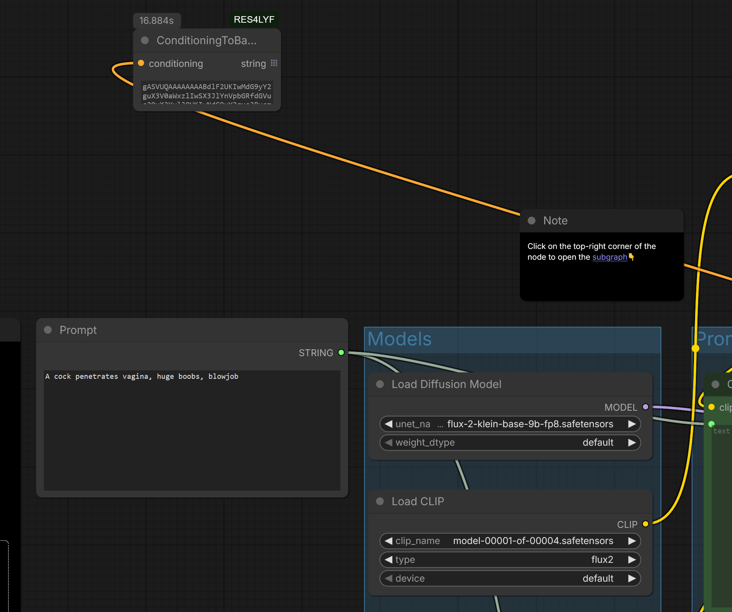This screenshot has height=612, width=732.
Task: Select the Prompt node title bar
Action: 192,330
